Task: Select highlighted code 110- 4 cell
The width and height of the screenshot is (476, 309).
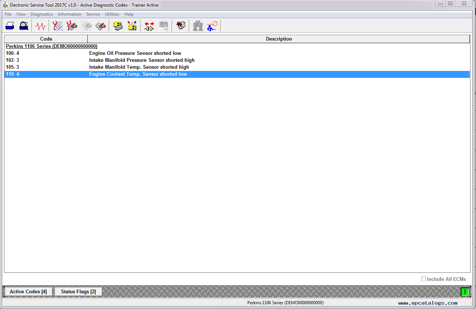Action: click(x=12, y=74)
